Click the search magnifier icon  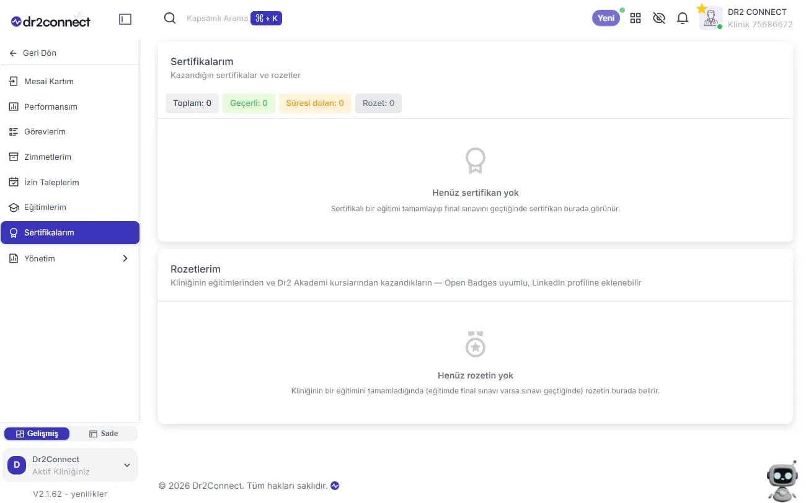[170, 18]
